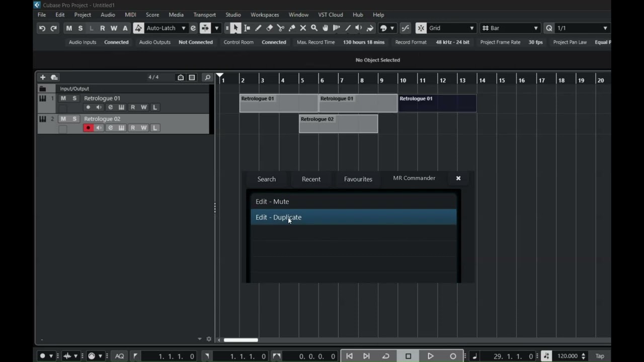
Task: Open the Transport menu
Action: 205,15
